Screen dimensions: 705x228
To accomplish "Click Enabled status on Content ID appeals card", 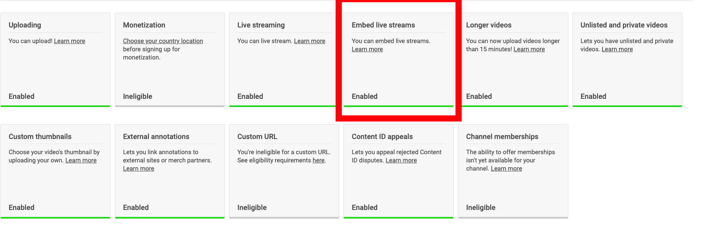I will point(364,207).
